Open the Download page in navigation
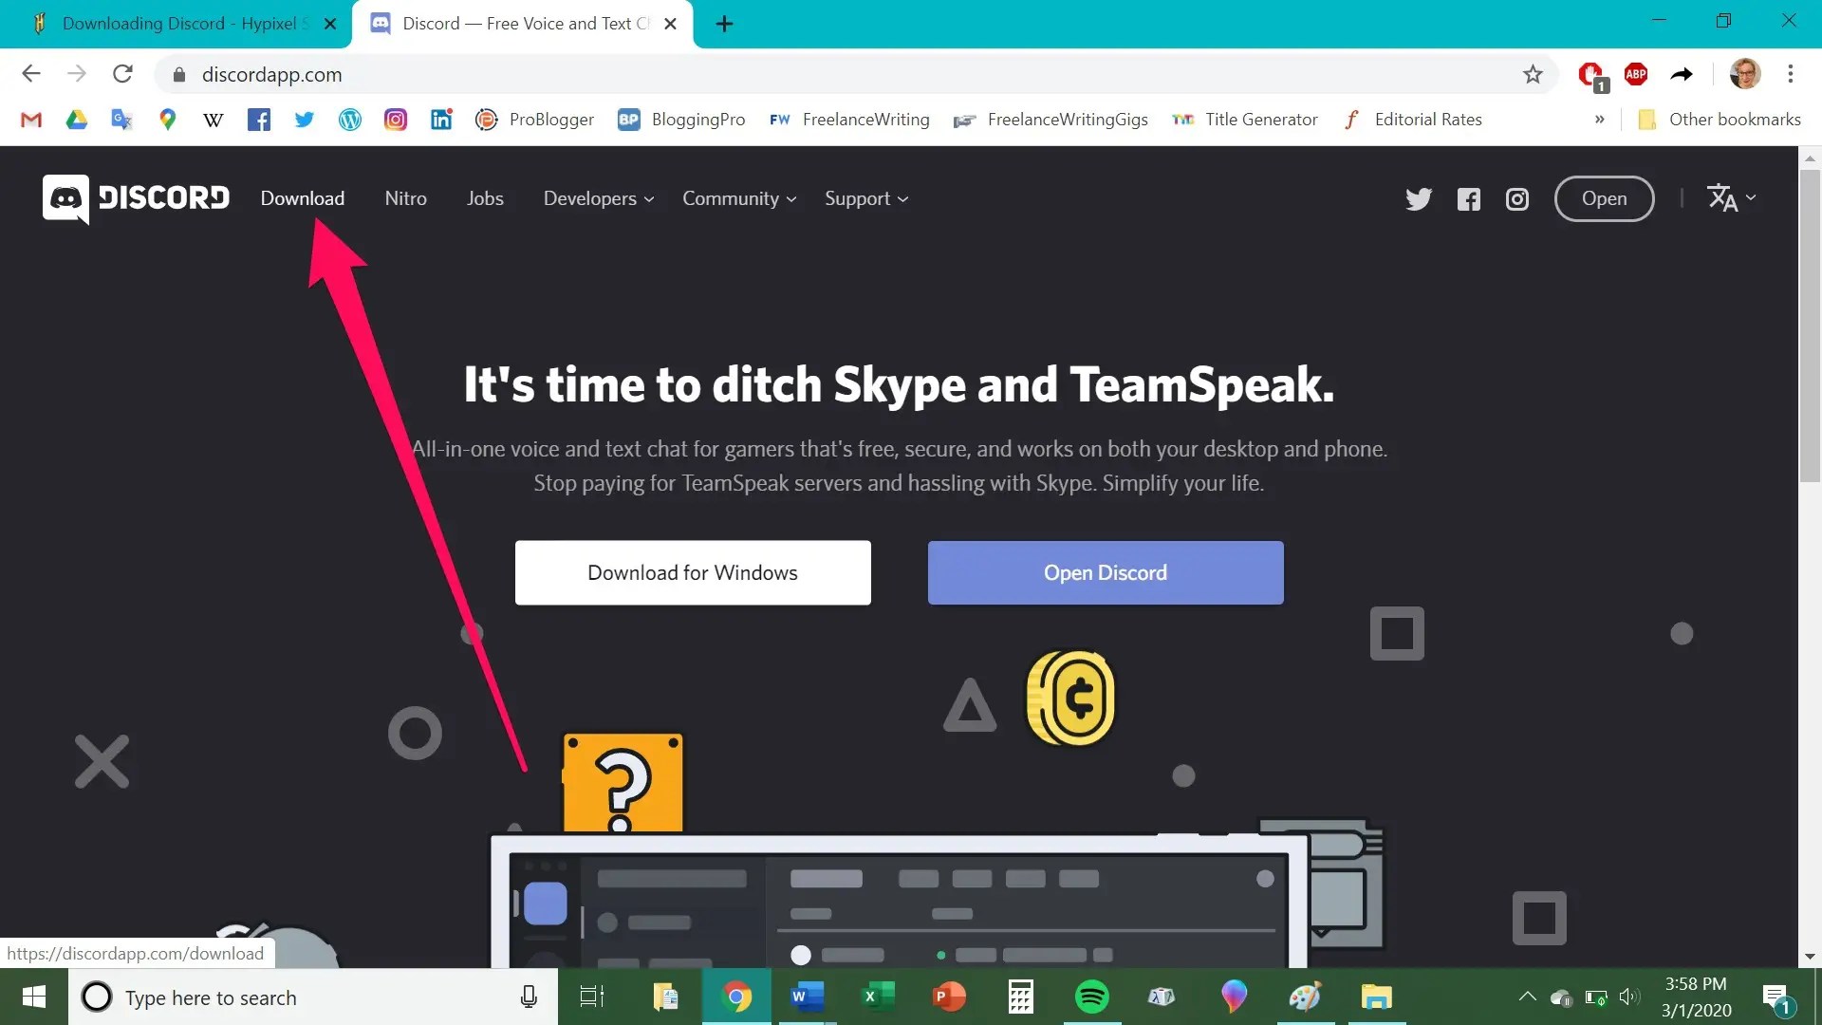Image resolution: width=1822 pixels, height=1025 pixels. click(303, 198)
